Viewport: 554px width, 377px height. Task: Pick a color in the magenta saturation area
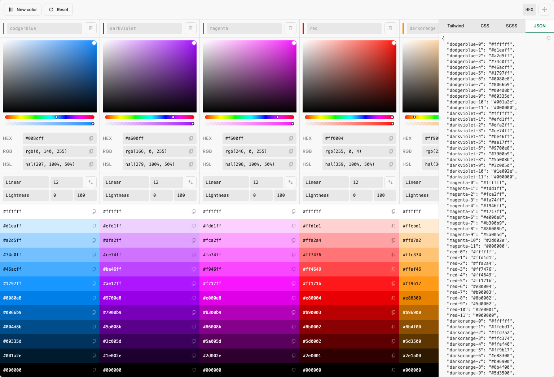[x=250, y=76]
